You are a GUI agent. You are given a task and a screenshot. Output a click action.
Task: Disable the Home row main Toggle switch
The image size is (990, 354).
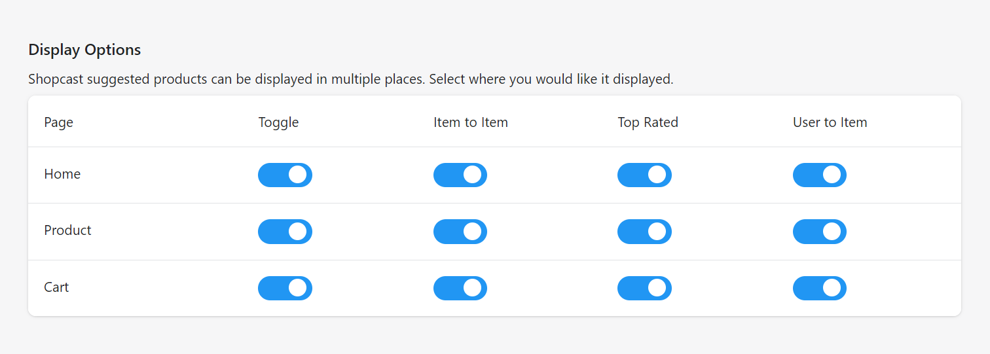point(285,175)
